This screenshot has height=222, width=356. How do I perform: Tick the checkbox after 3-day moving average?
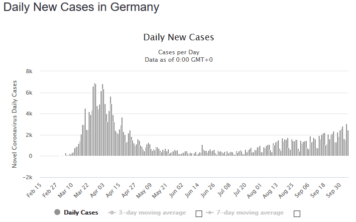(x=199, y=214)
